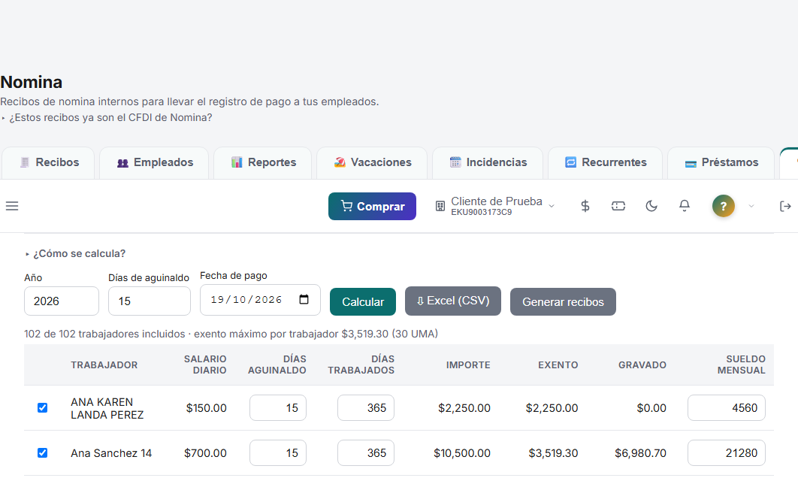Open the ticket coupon icon

point(618,206)
